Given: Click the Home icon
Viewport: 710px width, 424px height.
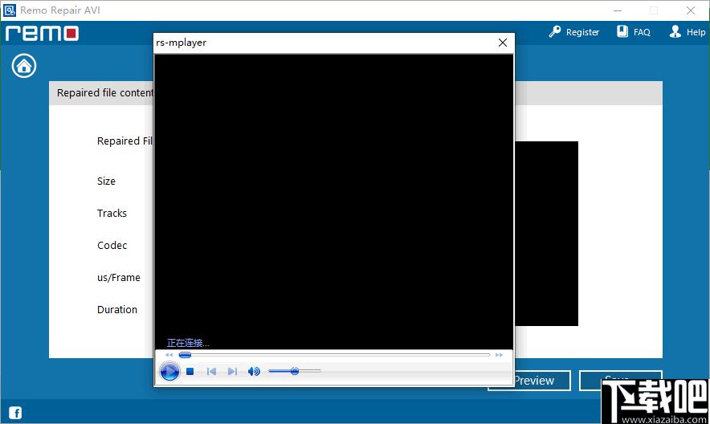Looking at the screenshot, I should [24, 66].
